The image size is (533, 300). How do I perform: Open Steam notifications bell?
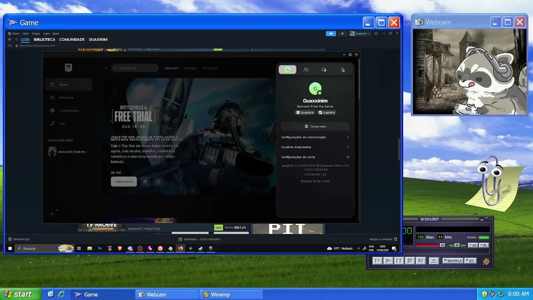click(342, 33)
